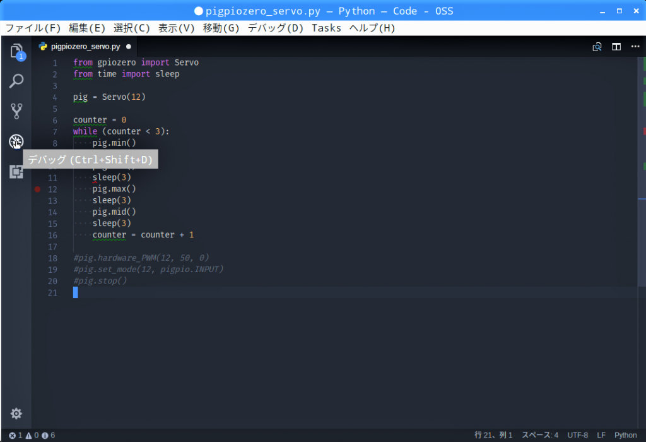Click the 行 21、列 1 cursor position indicator
This screenshot has height=442, width=646.
[493, 435]
